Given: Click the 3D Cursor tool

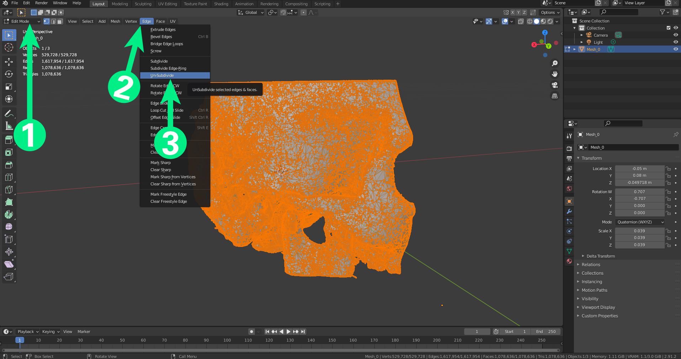Looking at the screenshot, I should click(9, 47).
